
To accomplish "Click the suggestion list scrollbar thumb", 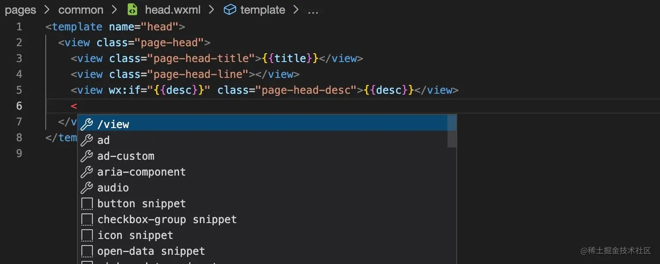I will point(452,131).
